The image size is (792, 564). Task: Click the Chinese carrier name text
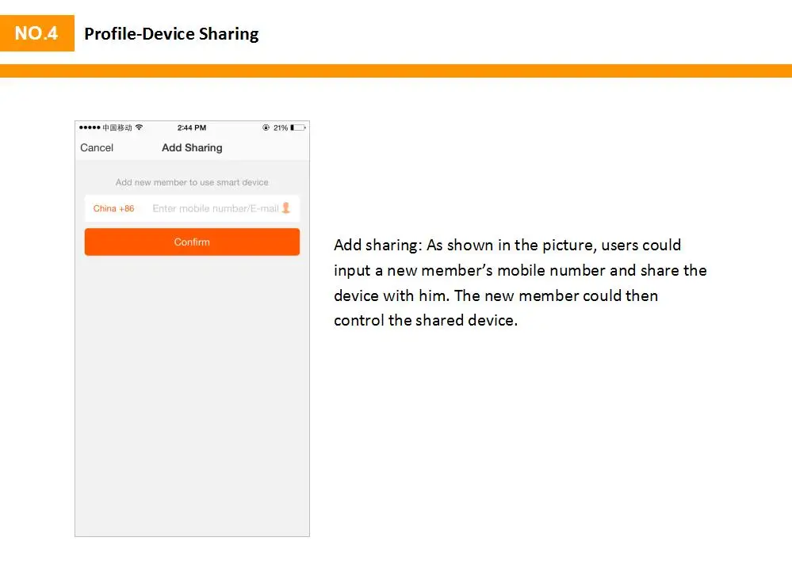point(117,128)
